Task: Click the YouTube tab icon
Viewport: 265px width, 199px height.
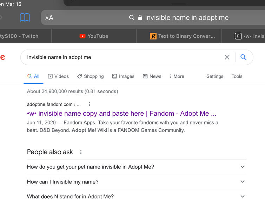Action: click(82, 36)
